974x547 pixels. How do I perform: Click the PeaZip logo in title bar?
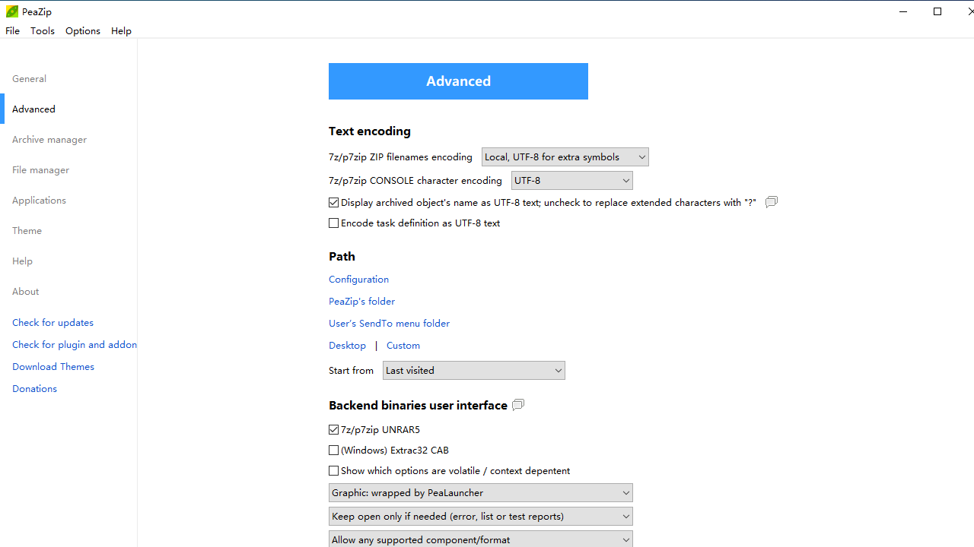[x=12, y=11]
